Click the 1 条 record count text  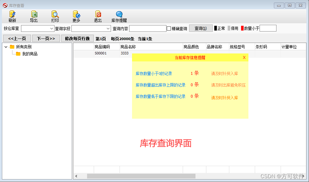[195, 73]
